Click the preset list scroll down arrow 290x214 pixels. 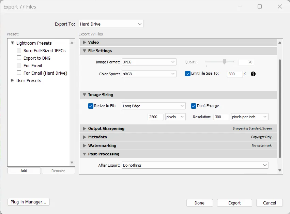pos(72,163)
